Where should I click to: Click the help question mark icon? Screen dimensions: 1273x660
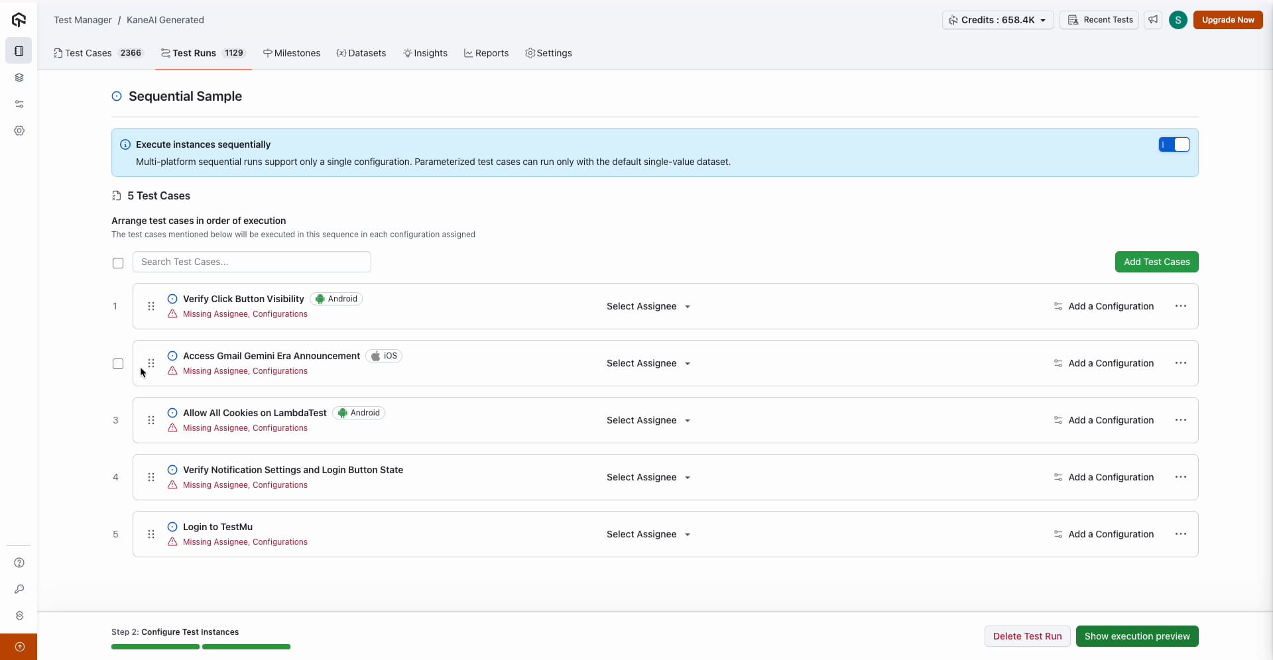click(x=19, y=563)
